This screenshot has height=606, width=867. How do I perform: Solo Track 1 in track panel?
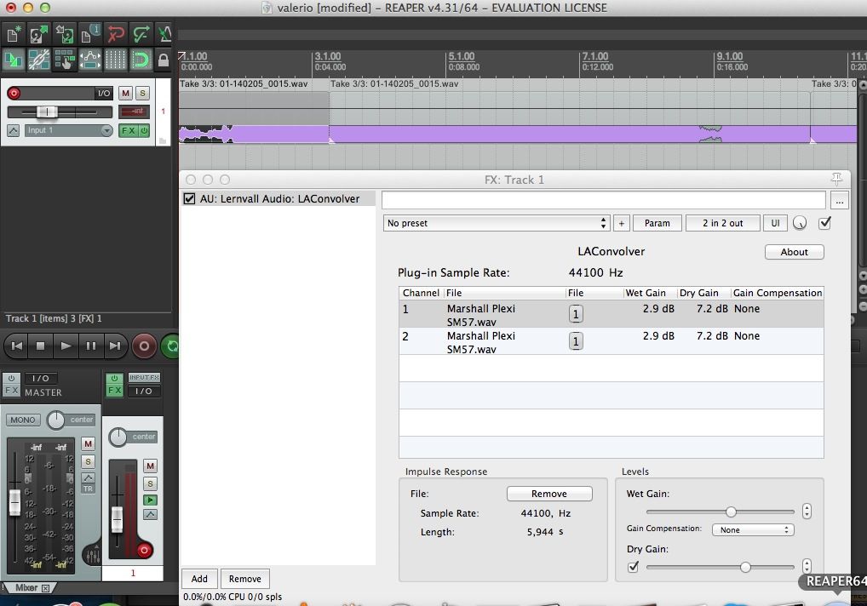pyautogui.click(x=143, y=94)
